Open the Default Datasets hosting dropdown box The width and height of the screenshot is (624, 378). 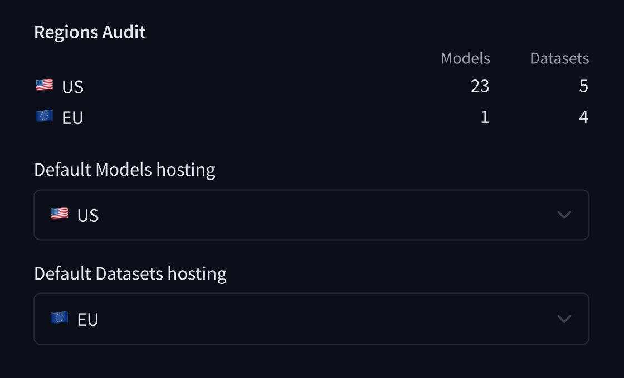[x=311, y=319]
